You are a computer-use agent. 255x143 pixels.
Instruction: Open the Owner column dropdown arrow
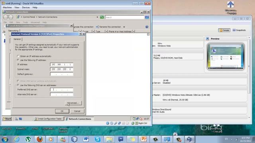(93, 31)
